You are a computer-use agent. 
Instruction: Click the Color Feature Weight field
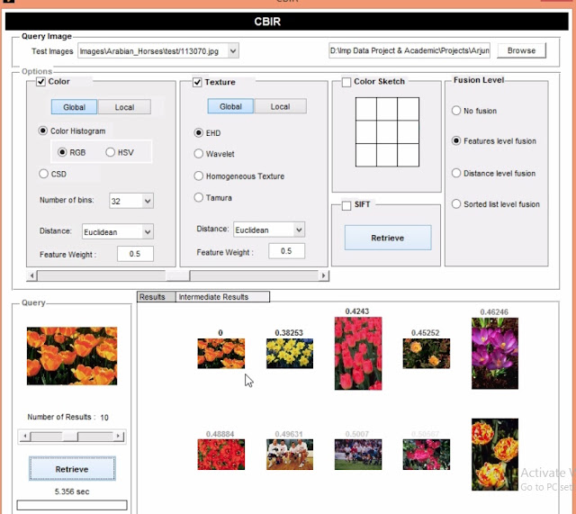pyautogui.click(x=135, y=254)
